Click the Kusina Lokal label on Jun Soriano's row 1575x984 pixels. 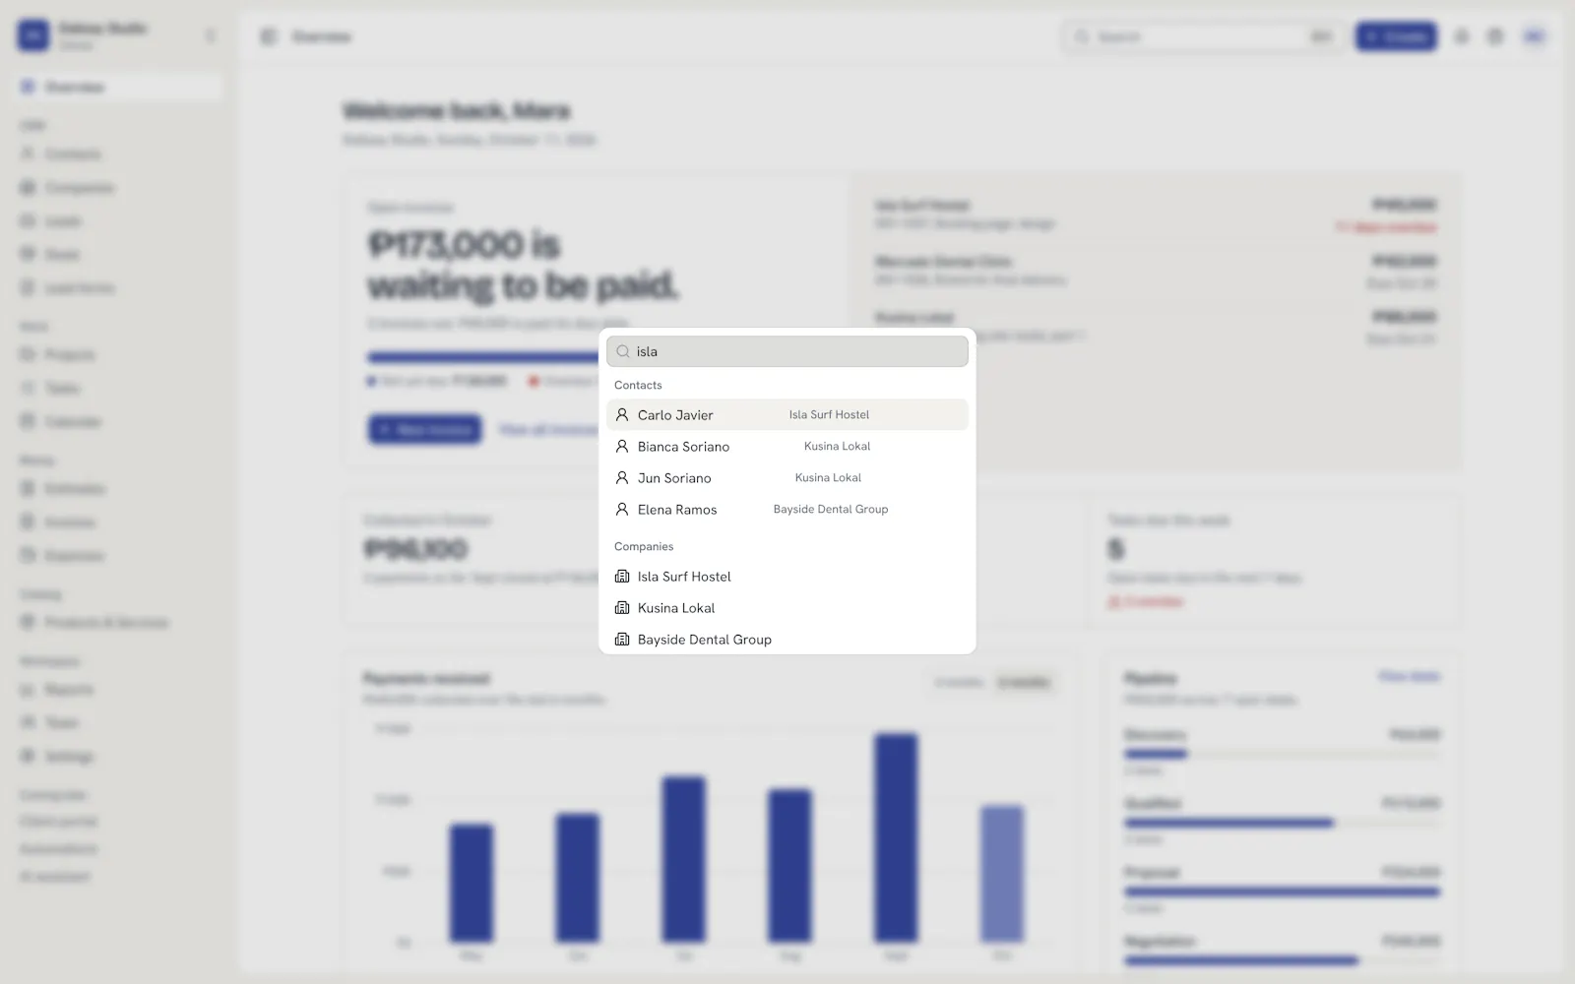828,478
